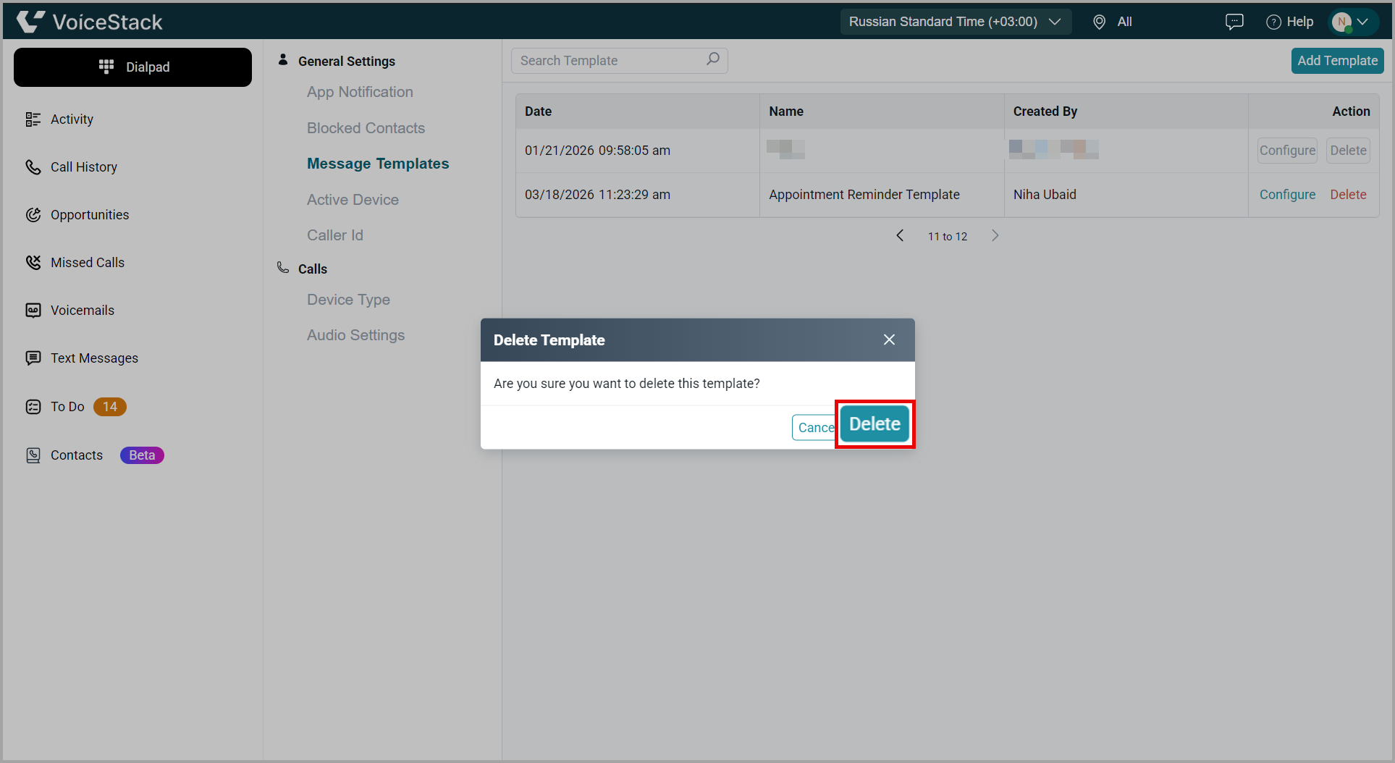Click the Opportunities icon
1395x763 pixels.
33,215
